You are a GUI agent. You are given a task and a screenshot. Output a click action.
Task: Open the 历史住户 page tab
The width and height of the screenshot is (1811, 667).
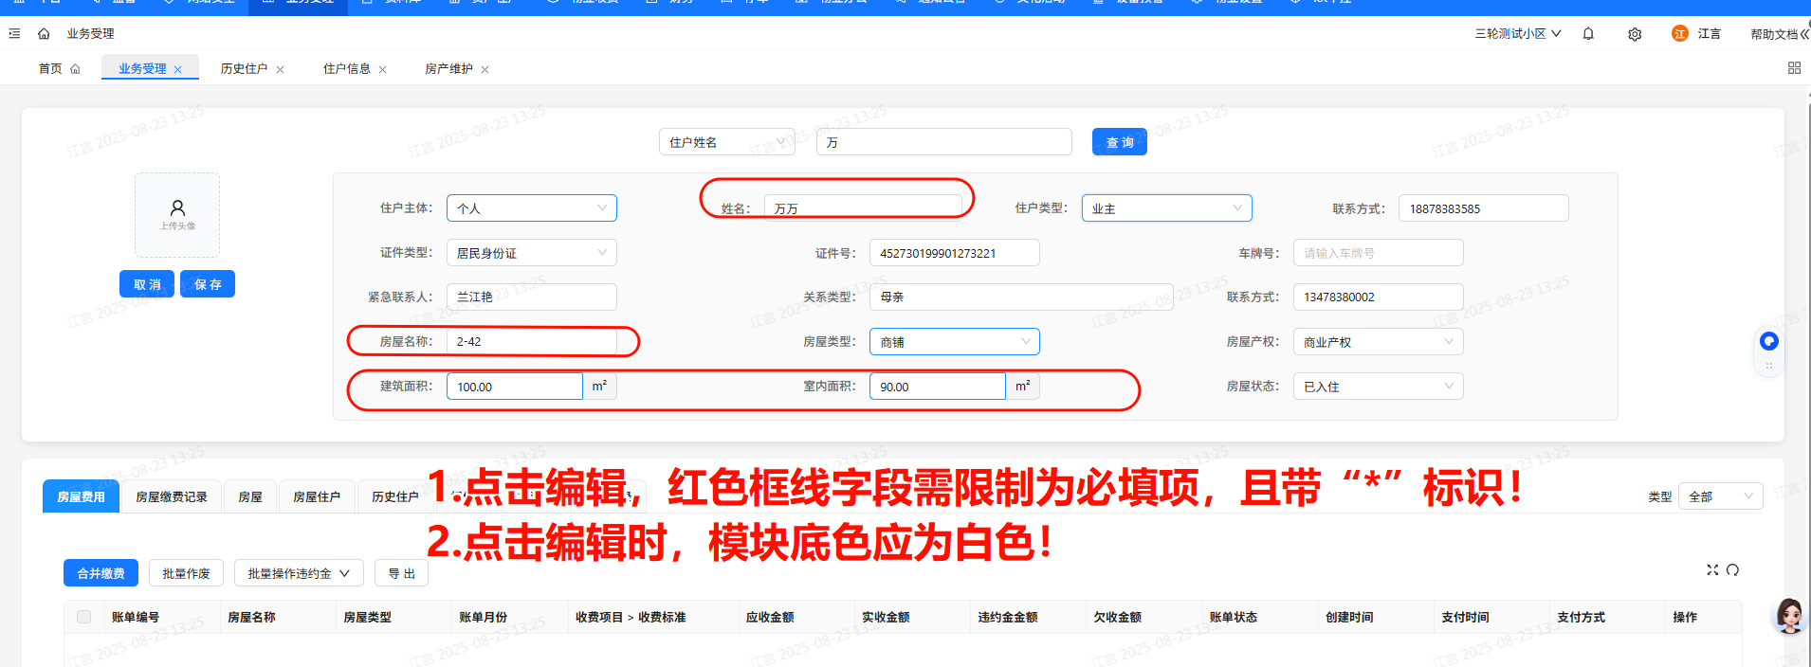tap(244, 69)
